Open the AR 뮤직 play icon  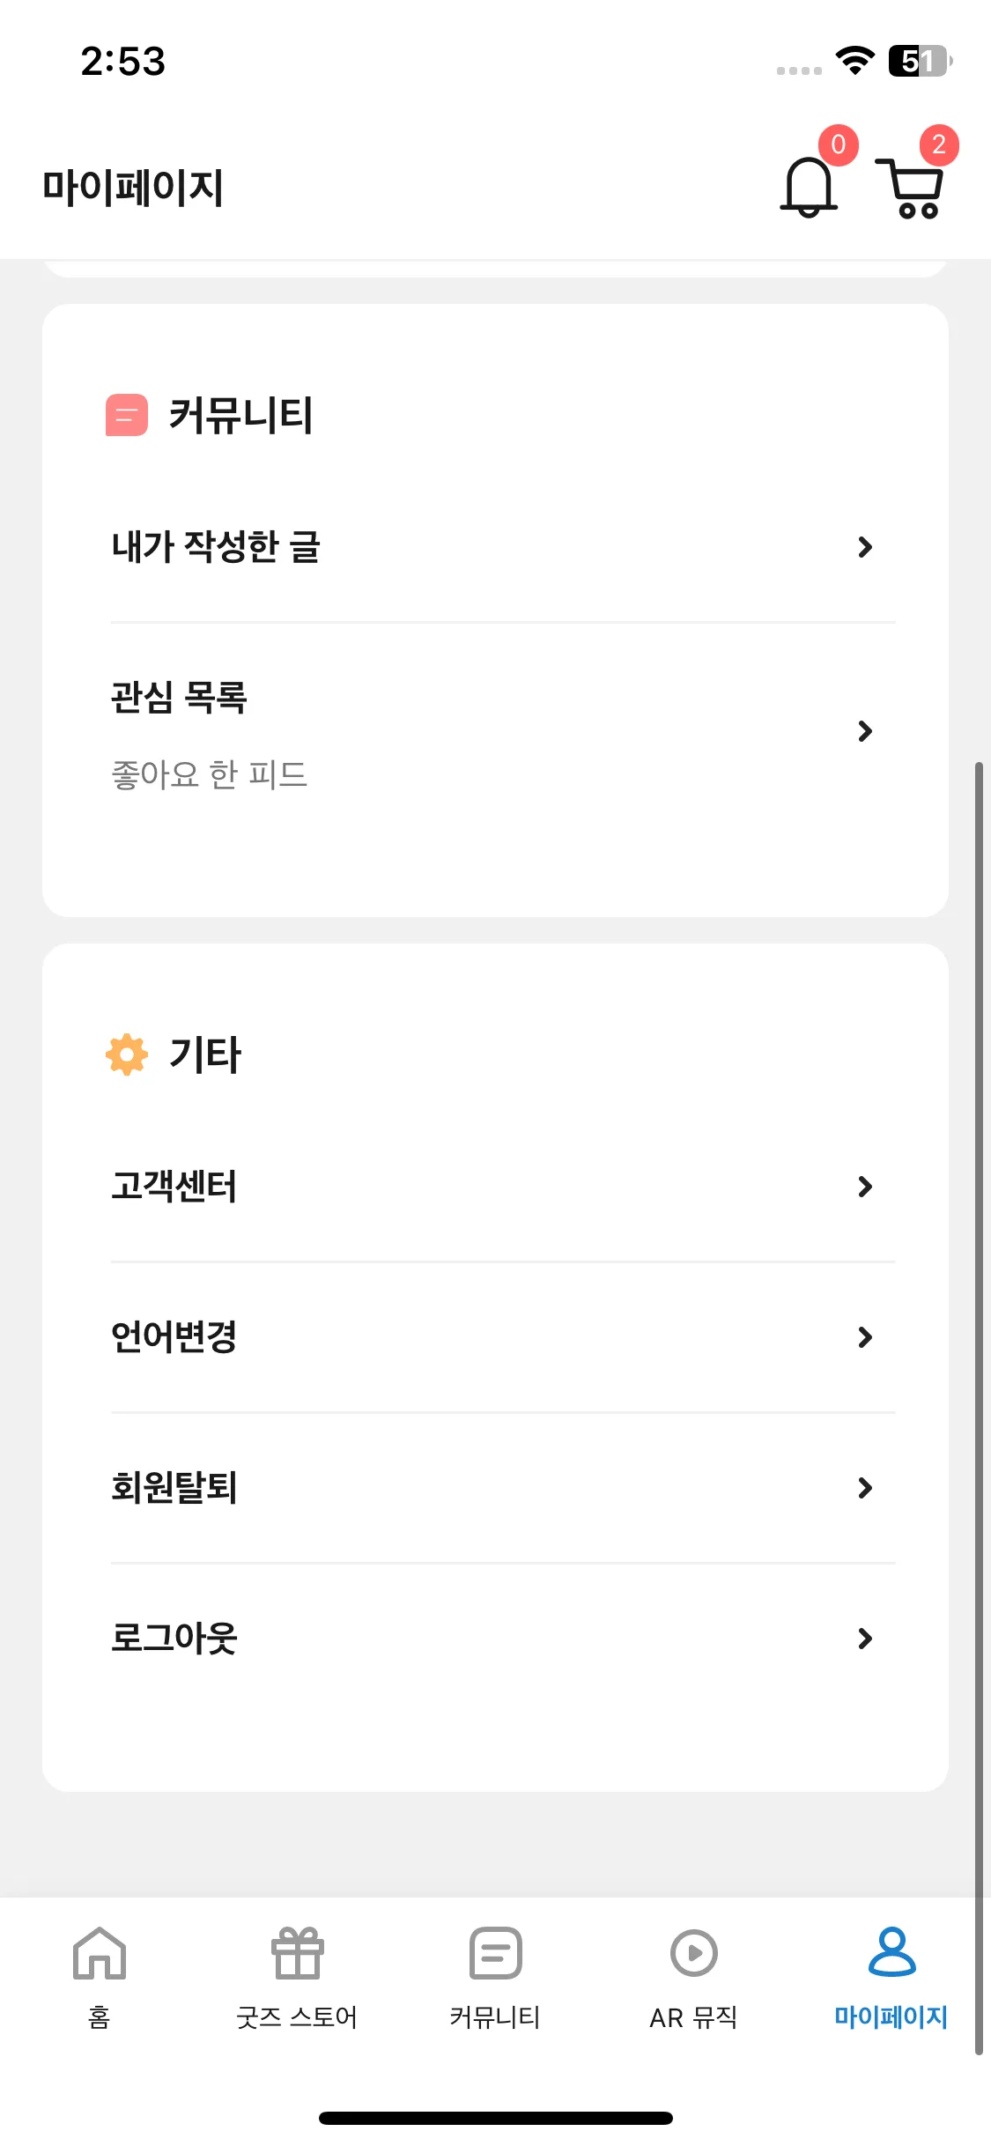[694, 1953]
